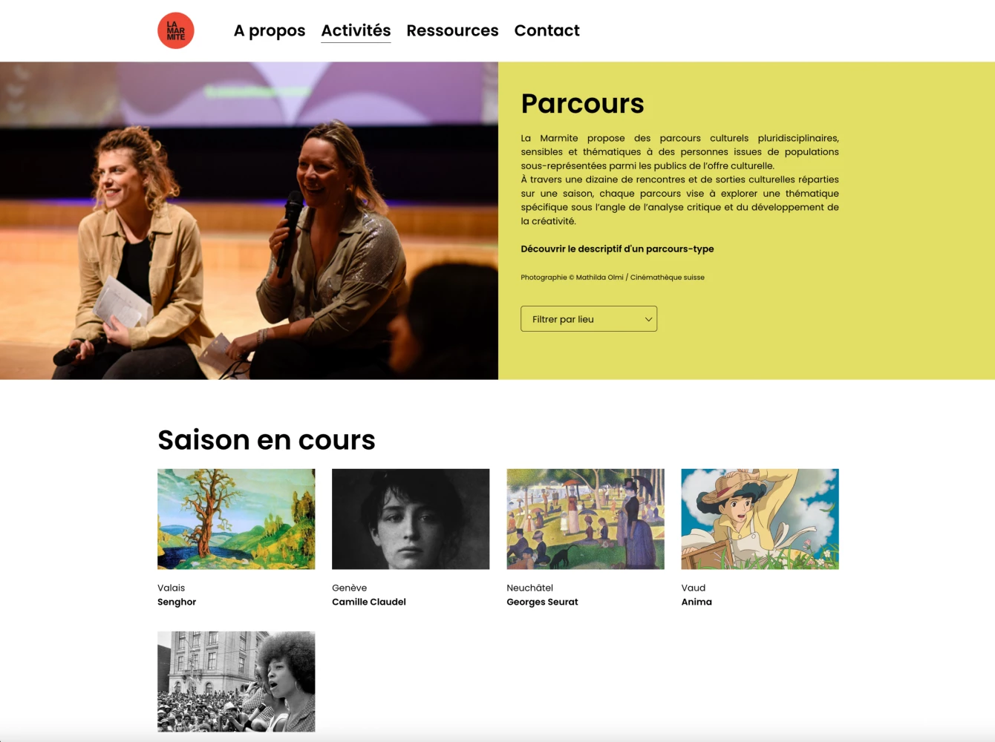Open the Anima animated girl thumbnail
The height and width of the screenshot is (742, 995).
(x=760, y=519)
